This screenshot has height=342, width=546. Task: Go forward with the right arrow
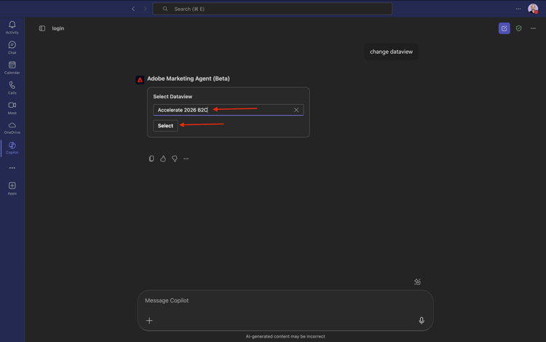145,9
